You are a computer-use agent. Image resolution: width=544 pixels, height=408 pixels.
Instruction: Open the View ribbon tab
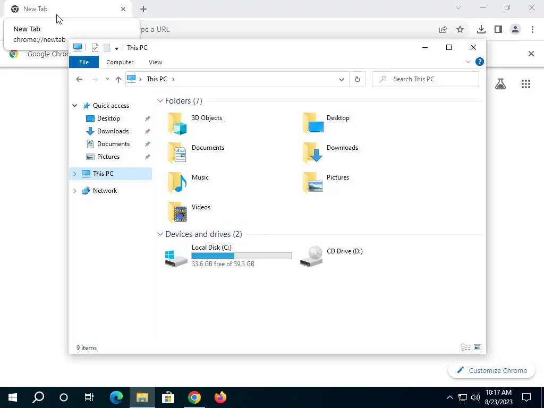(x=155, y=62)
